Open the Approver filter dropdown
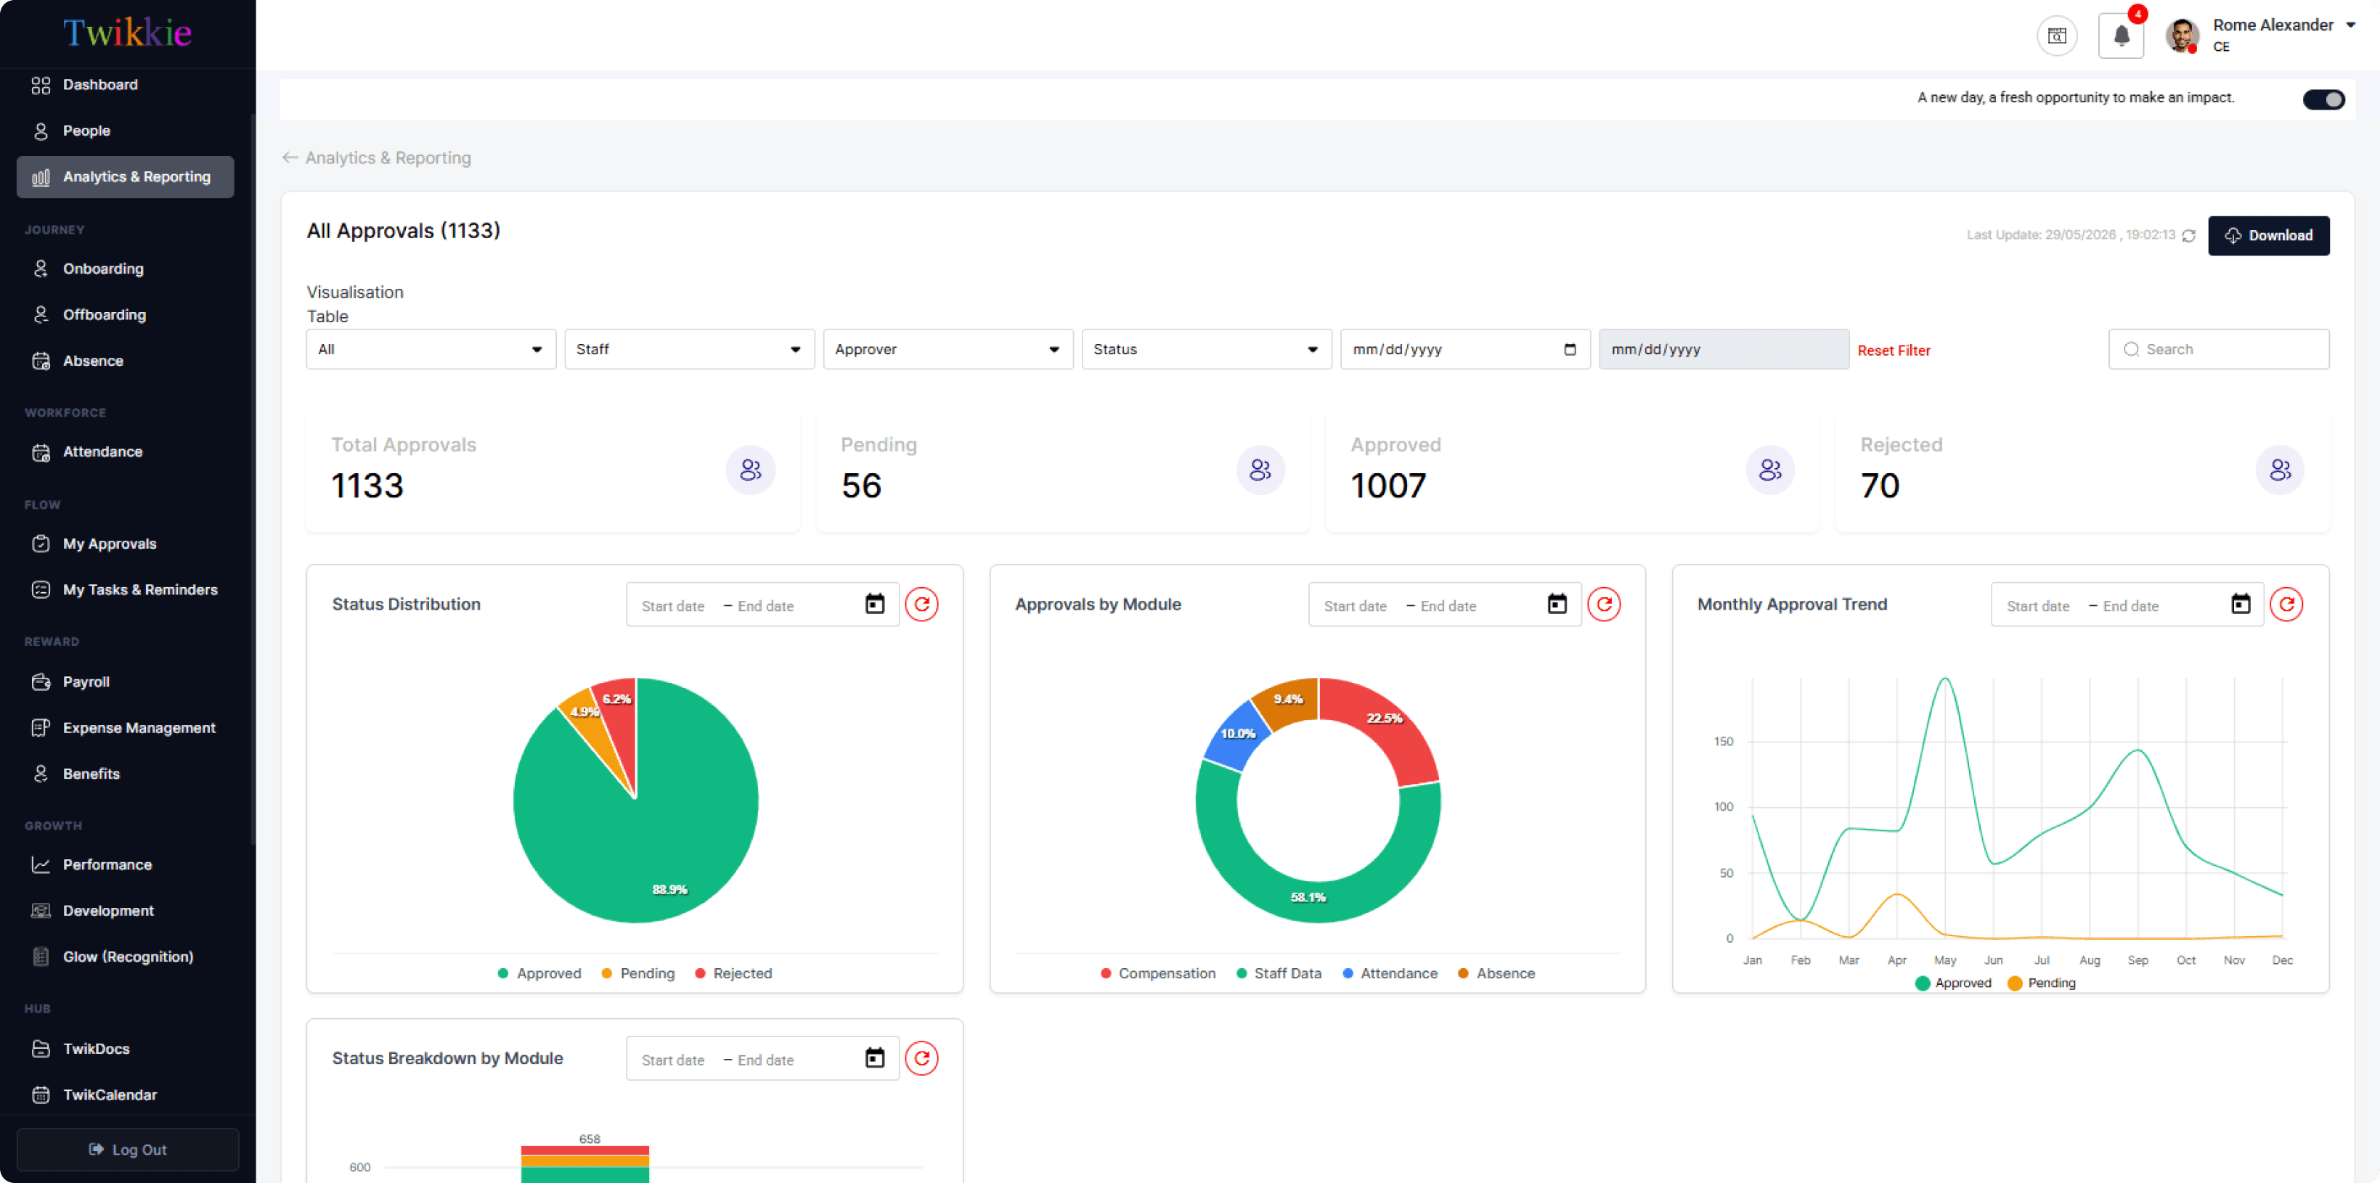 click(948, 349)
